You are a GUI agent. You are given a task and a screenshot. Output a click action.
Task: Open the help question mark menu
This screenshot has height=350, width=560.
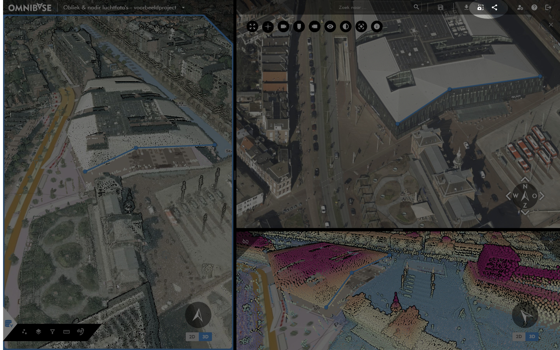[x=534, y=7]
